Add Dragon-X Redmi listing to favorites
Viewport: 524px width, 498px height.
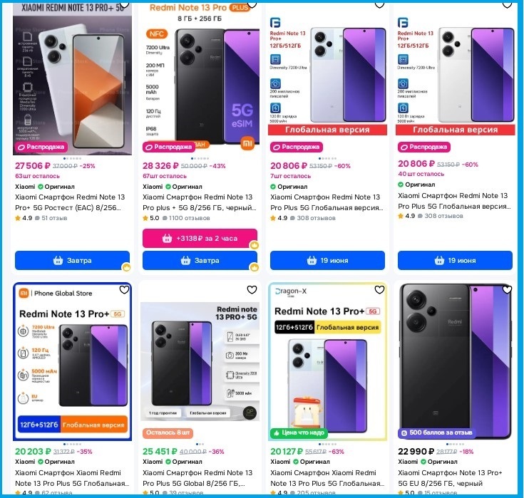point(379,289)
